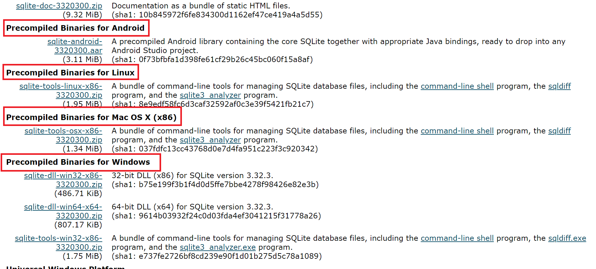Open command-line shell link in Mac OS X section
This screenshot has height=269, width=596.
point(457,131)
